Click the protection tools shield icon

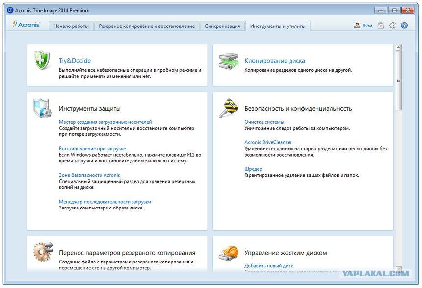pyautogui.click(x=42, y=108)
